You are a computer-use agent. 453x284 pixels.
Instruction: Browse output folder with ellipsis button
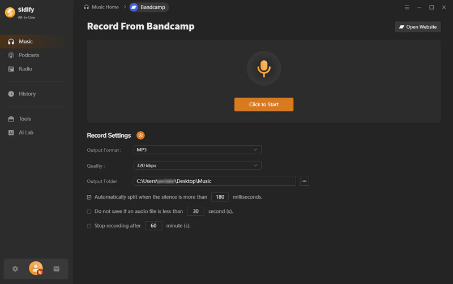point(304,181)
